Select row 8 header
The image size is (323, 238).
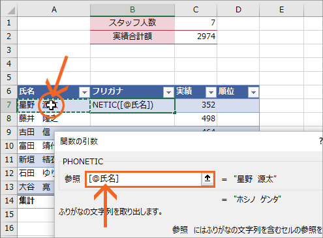click(x=8, y=119)
